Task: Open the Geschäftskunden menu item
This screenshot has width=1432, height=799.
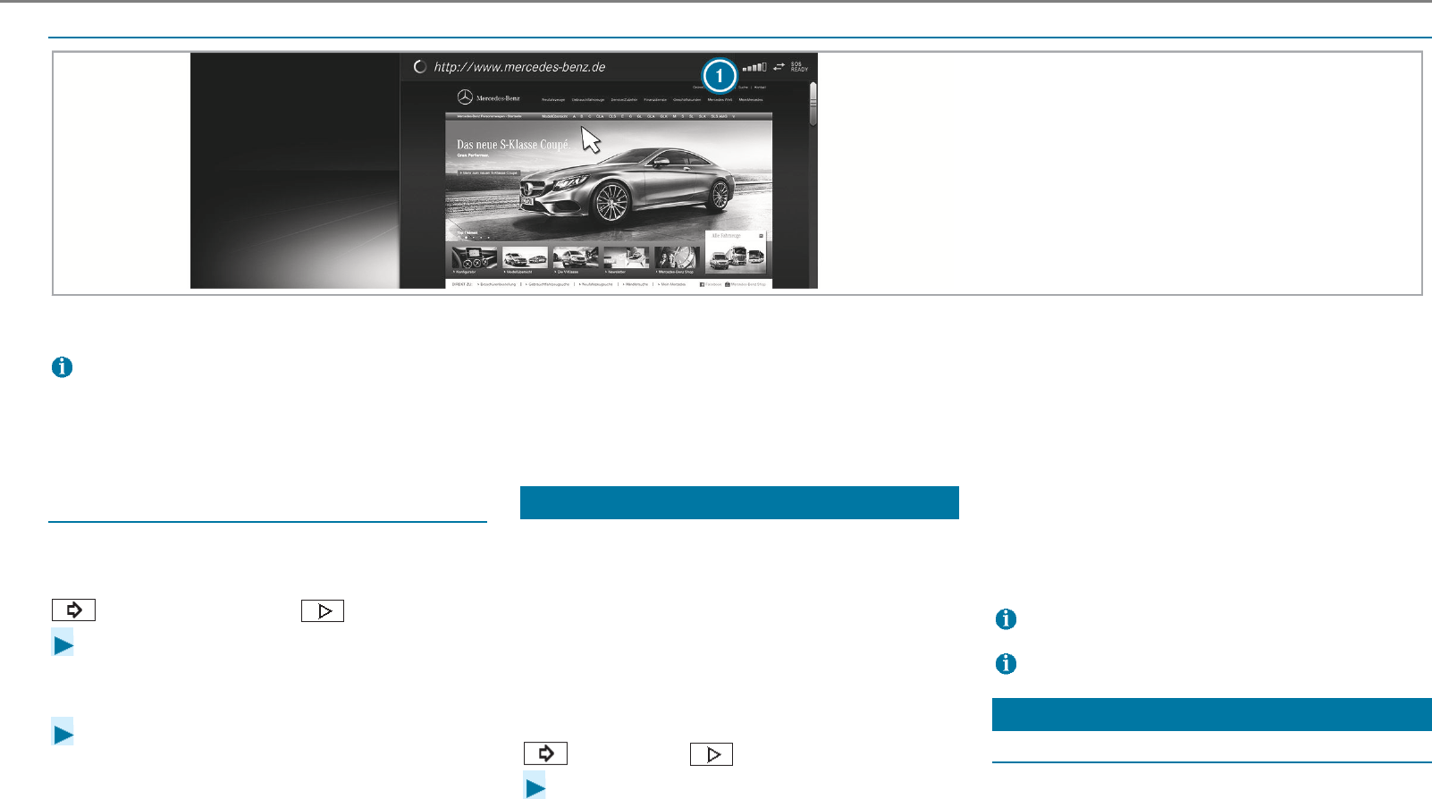Action: (687, 100)
